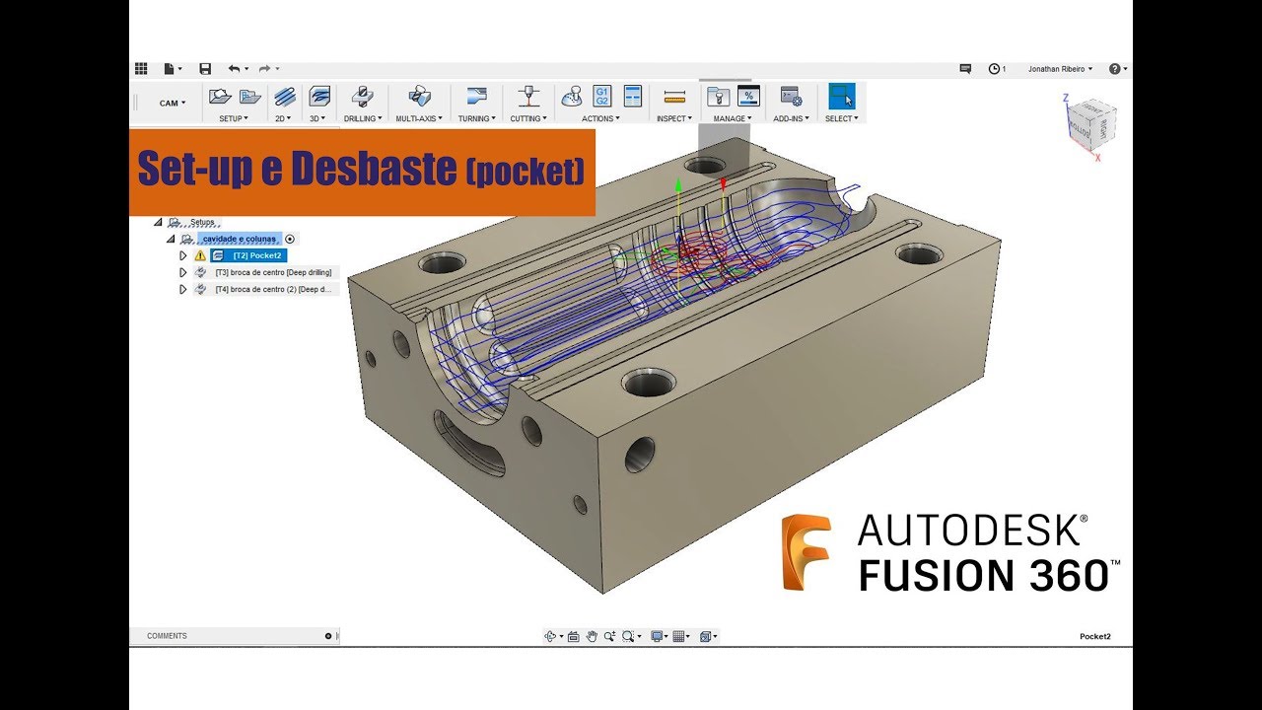Click the Zoom tool icon
This screenshot has height=710, width=1262.
click(610, 636)
